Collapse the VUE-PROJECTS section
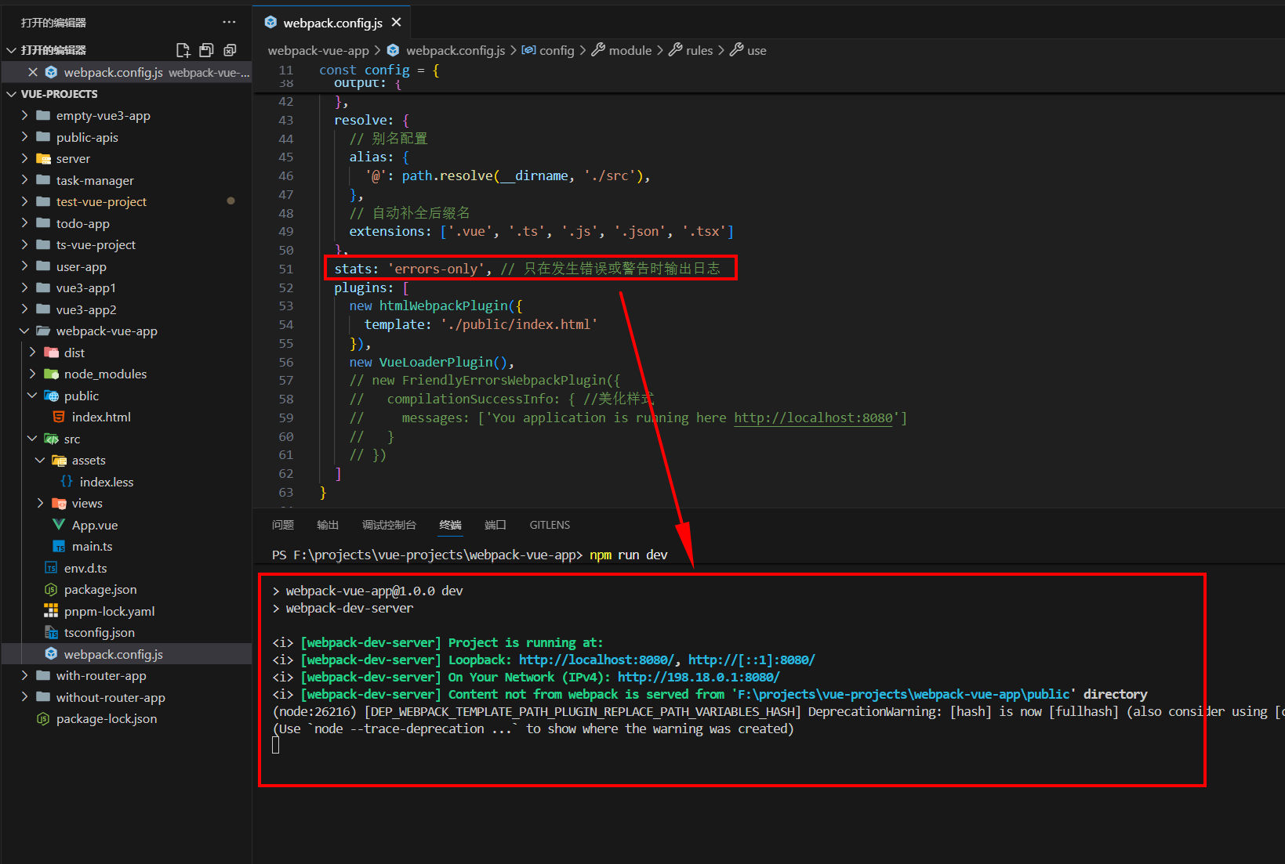Screen dimensions: 1285x864 pos(12,94)
